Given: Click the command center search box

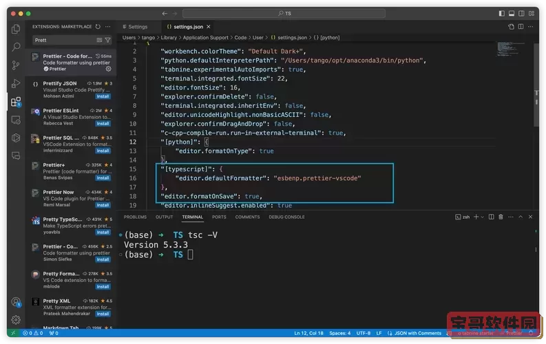Looking at the screenshot, I should (x=284, y=13).
